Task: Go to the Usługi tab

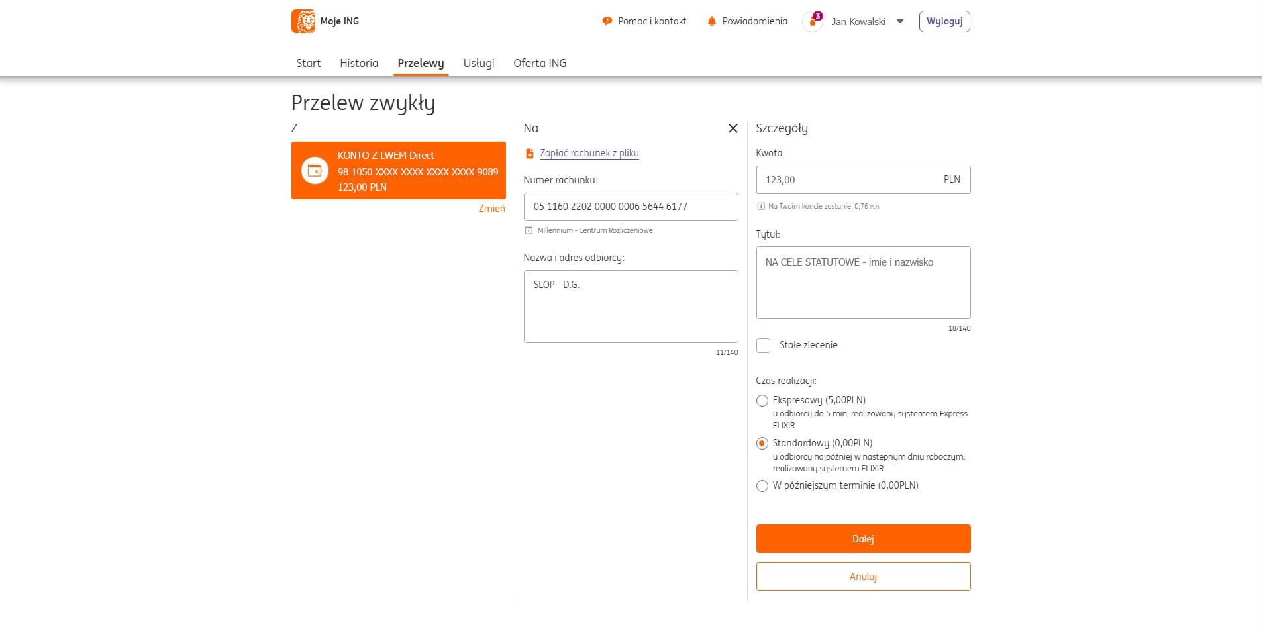Action: tap(478, 63)
